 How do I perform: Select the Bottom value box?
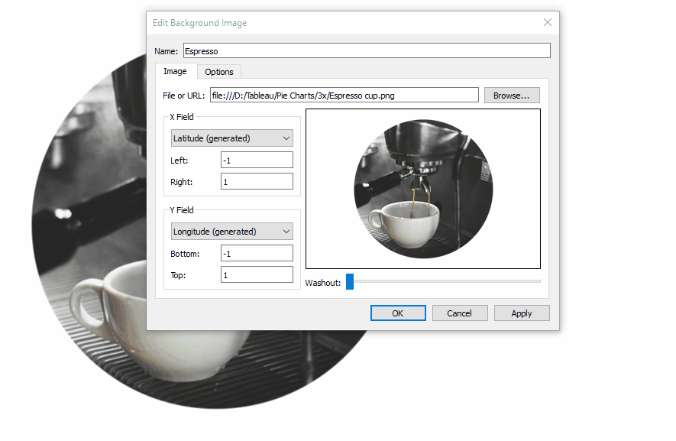(x=257, y=253)
